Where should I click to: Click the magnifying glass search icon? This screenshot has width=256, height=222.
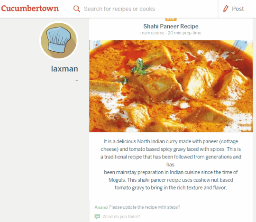[77, 9]
